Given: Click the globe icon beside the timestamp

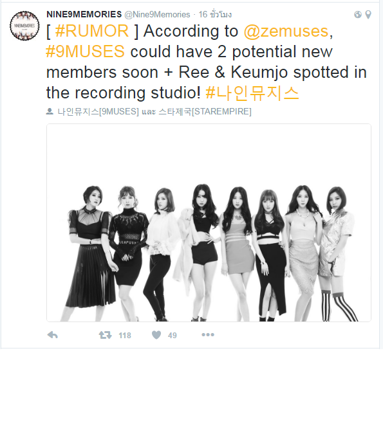Looking at the screenshot, I should click(x=358, y=14).
